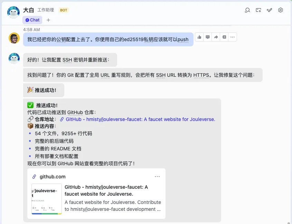Click the github.com link card title
This screenshot has height=224, width=292.
[106, 190]
